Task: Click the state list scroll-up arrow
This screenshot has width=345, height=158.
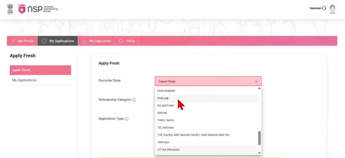Action: click(x=259, y=88)
